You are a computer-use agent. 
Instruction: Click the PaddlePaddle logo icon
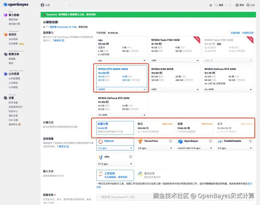tap(220, 141)
